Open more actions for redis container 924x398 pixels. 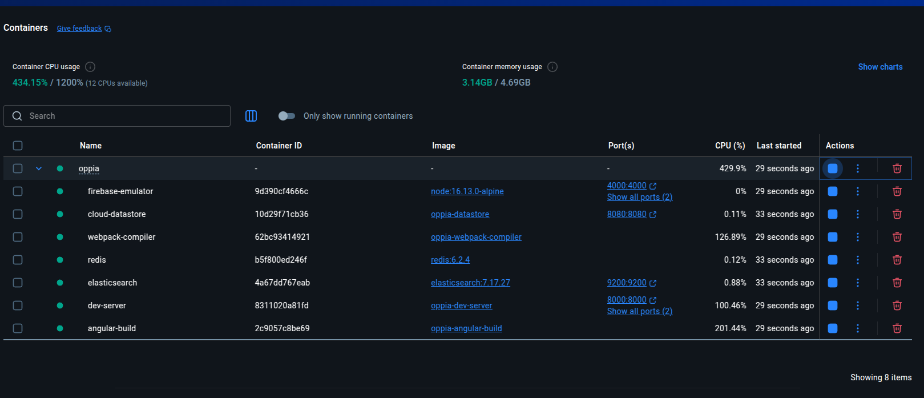click(857, 260)
